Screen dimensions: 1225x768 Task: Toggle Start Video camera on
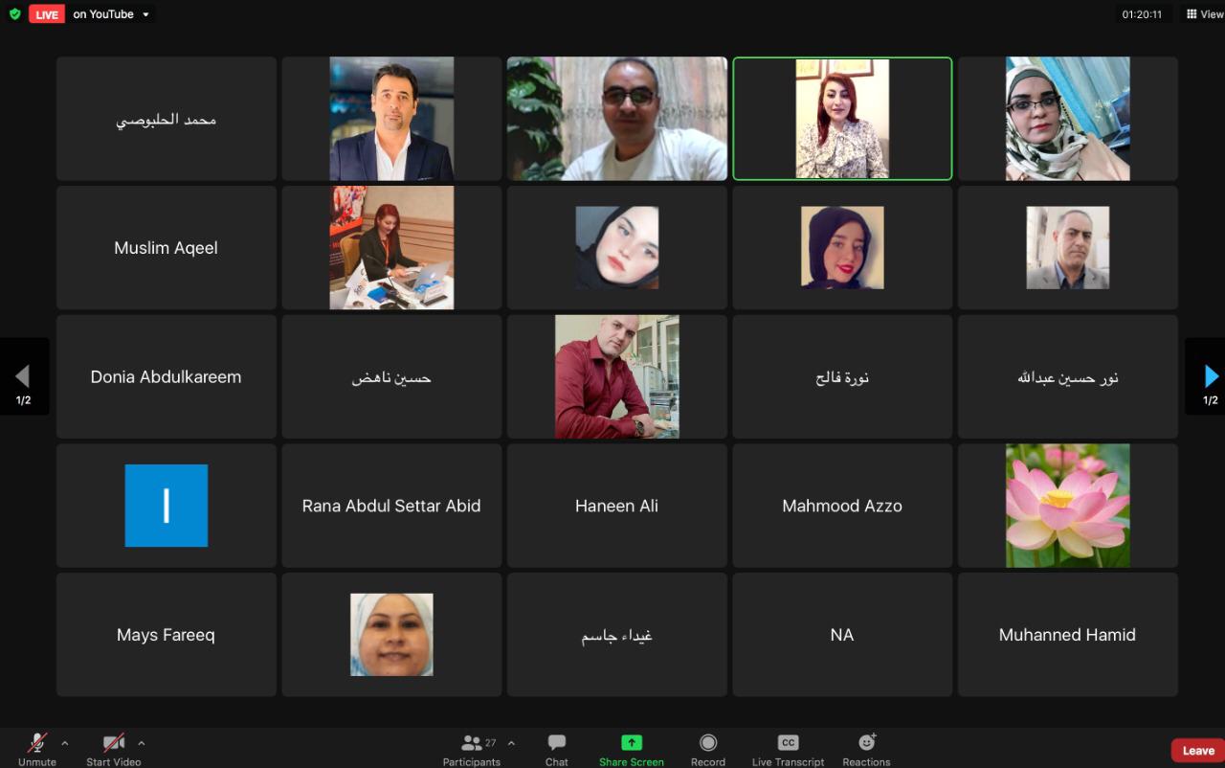(x=113, y=743)
